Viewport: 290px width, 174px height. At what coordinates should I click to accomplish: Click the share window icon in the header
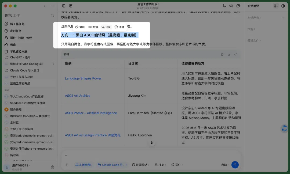tap(238, 6)
